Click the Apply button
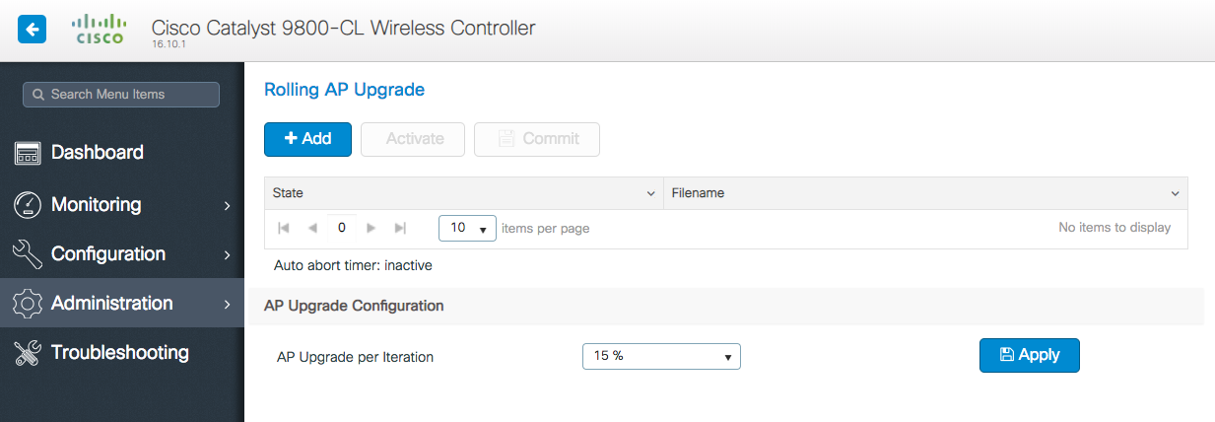Image resolution: width=1215 pixels, height=422 pixels. (1029, 355)
